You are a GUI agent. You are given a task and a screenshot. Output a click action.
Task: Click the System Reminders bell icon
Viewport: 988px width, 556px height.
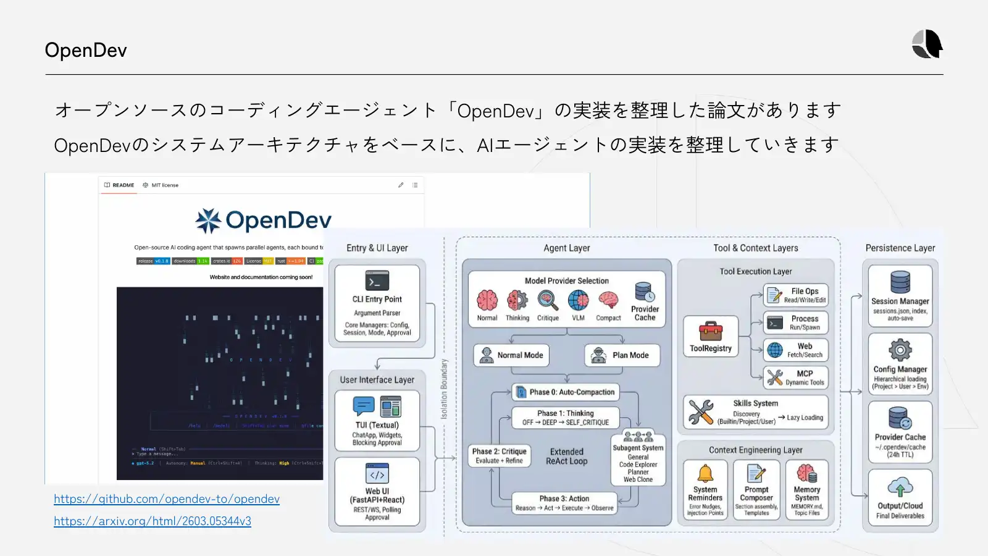click(705, 474)
